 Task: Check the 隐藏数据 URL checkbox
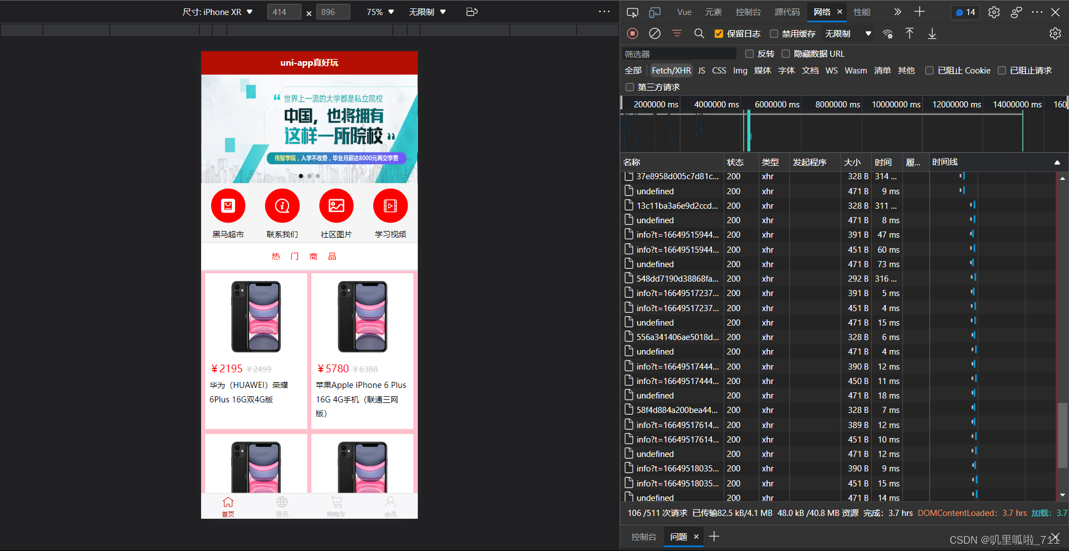tap(785, 54)
